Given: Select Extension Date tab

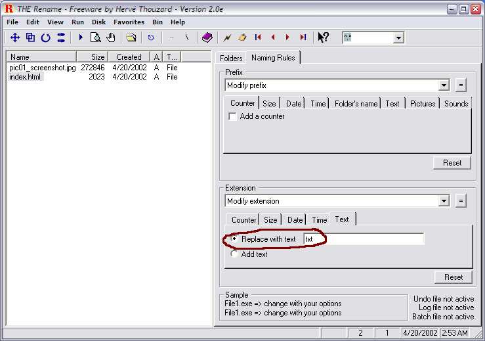Looking at the screenshot, I should (x=295, y=220).
